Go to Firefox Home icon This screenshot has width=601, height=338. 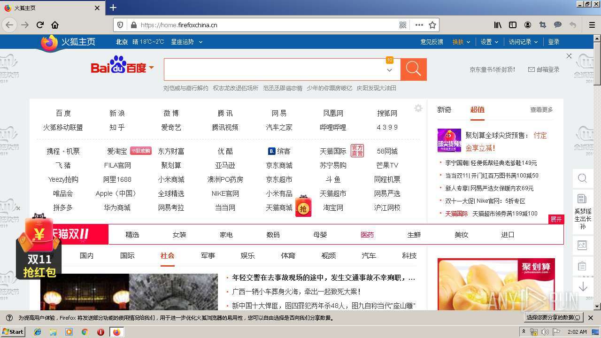(x=55, y=25)
